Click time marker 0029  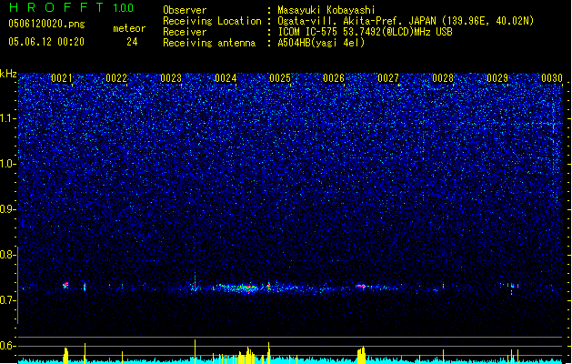[497, 78]
